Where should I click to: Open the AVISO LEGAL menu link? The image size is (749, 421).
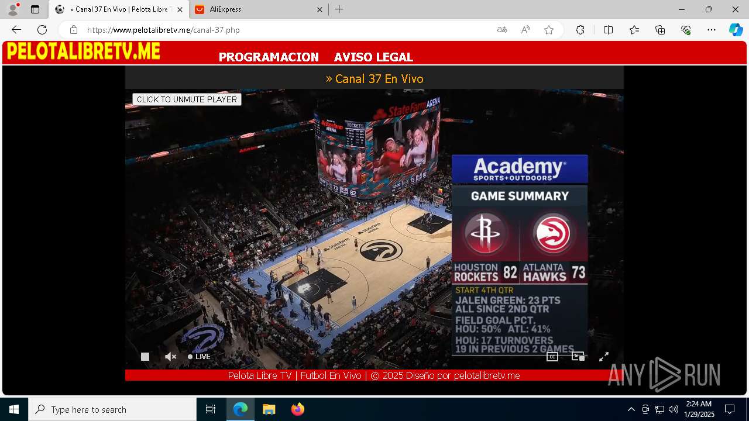click(x=373, y=57)
